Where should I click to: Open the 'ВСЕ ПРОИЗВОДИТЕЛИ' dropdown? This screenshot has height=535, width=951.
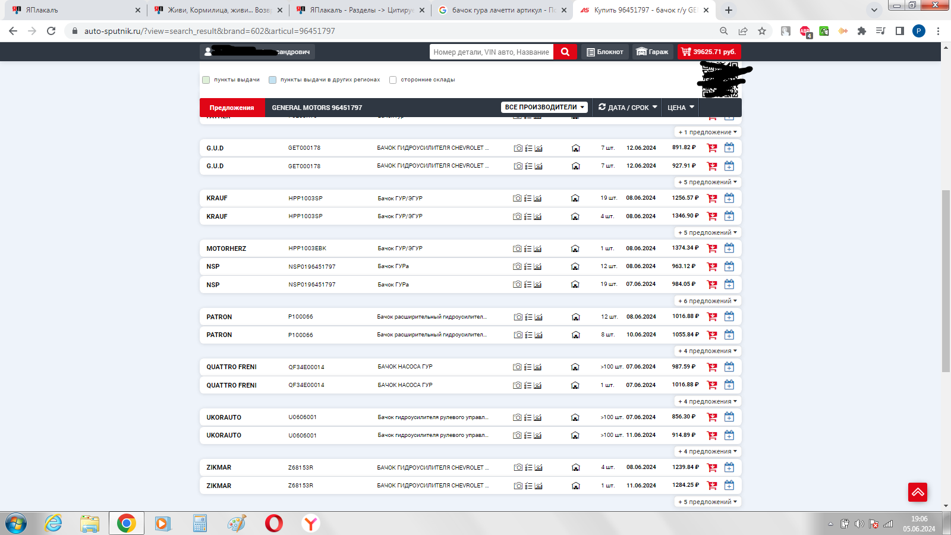pos(545,107)
